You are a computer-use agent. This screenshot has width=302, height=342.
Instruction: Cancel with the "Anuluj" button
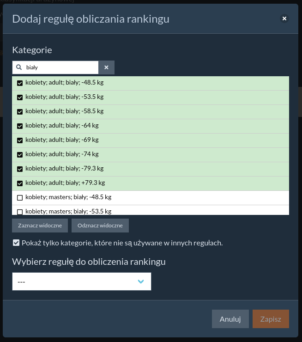[x=230, y=319]
